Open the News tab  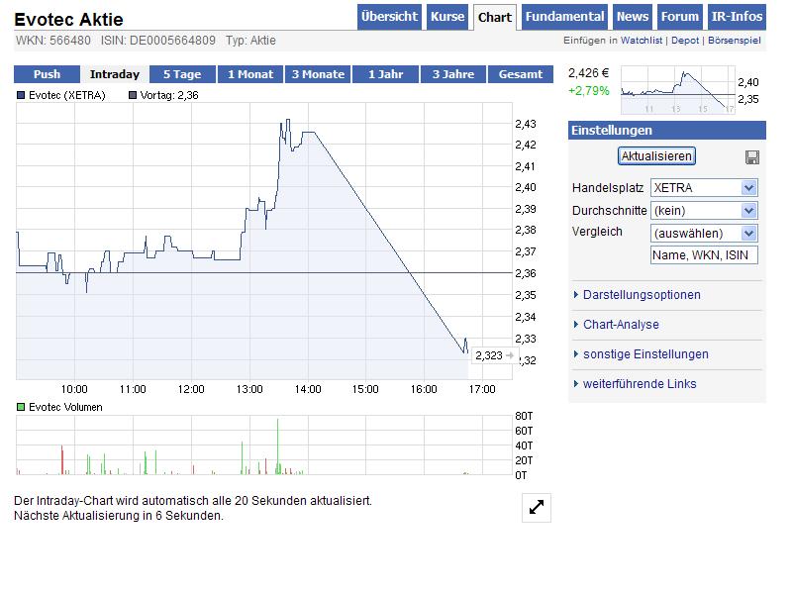[633, 17]
